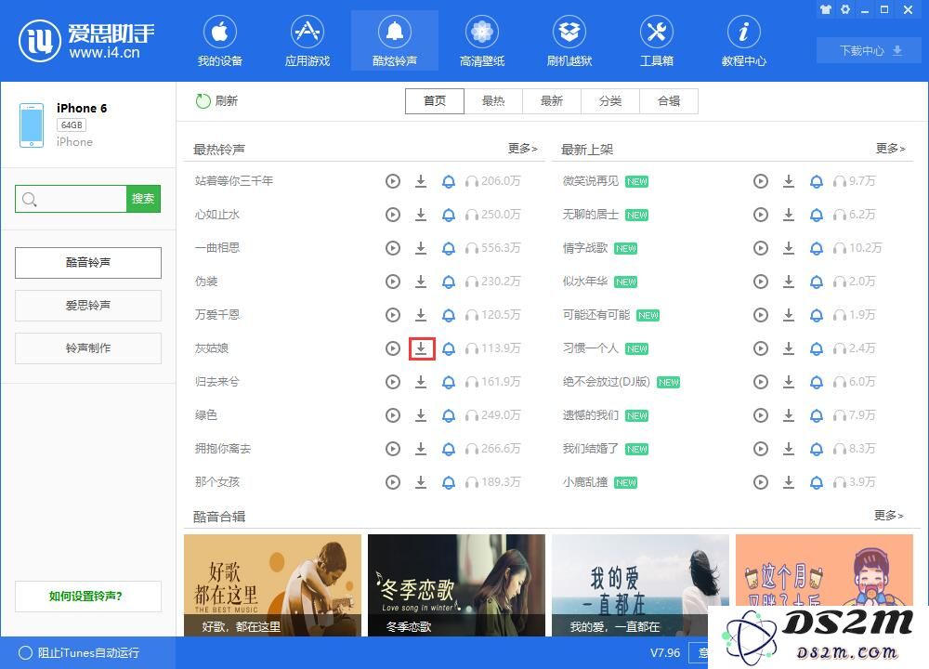Screen dimensions: 929x669
Task: Download the 万爱千恩 ringtone
Action: click(421, 315)
